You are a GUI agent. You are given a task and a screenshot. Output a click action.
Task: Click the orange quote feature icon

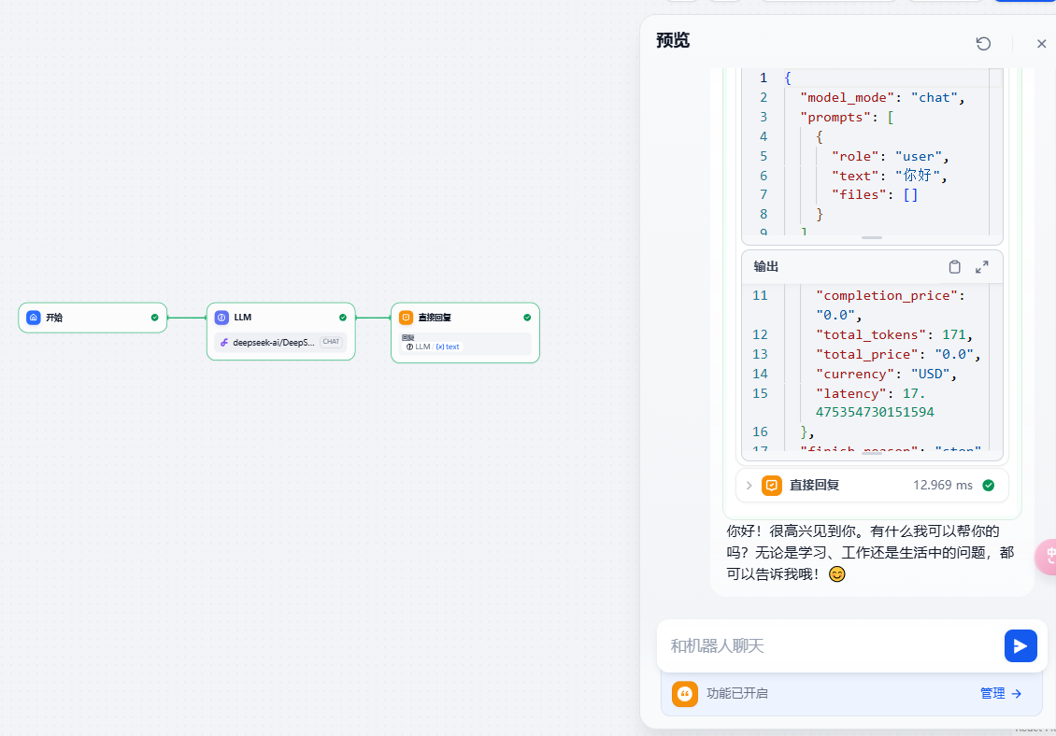point(685,694)
